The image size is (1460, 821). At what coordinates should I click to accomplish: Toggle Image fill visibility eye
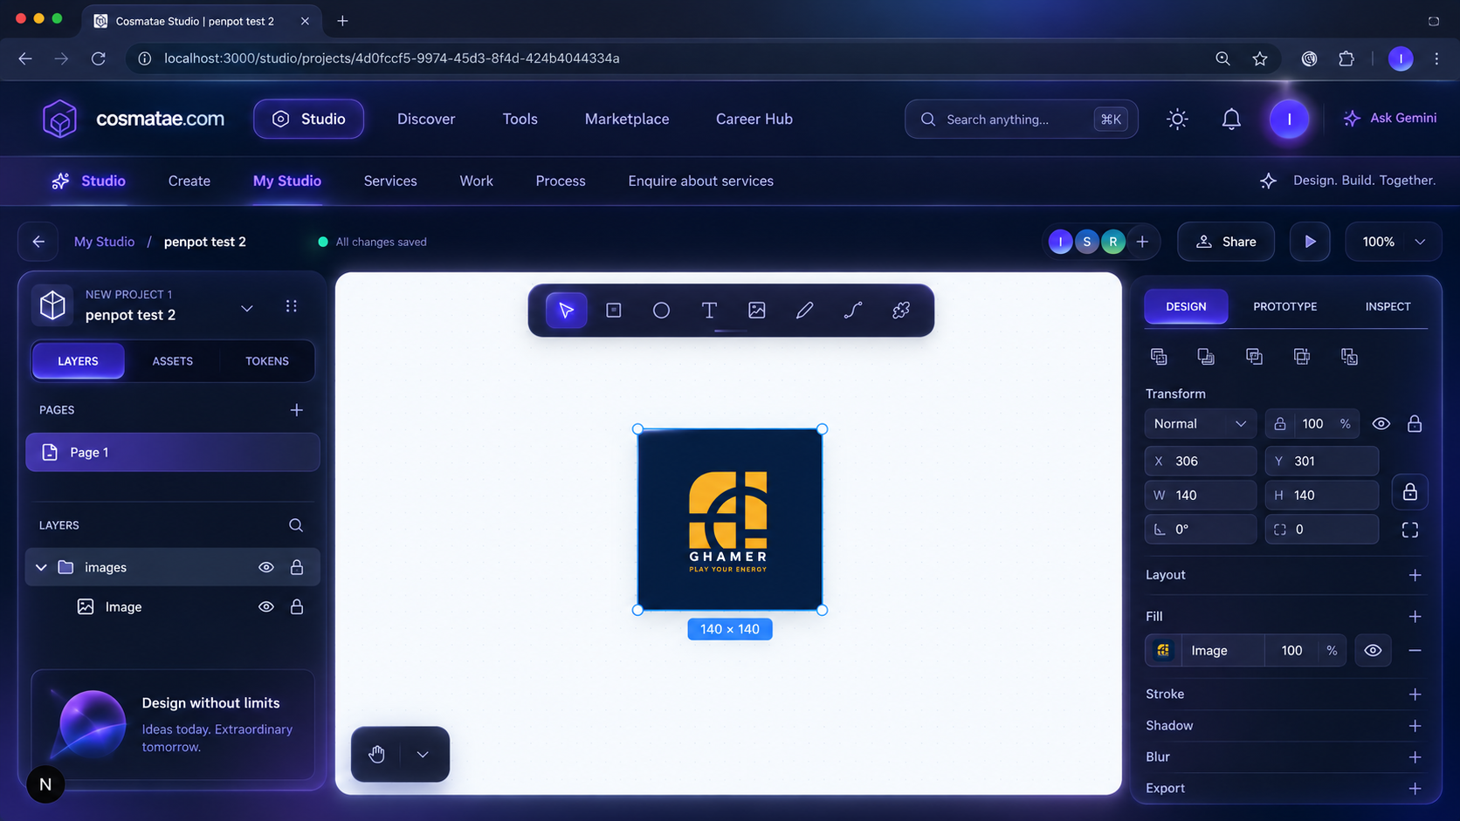click(1373, 651)
